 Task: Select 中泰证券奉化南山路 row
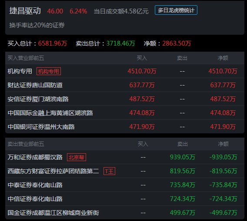click(125, 185)
